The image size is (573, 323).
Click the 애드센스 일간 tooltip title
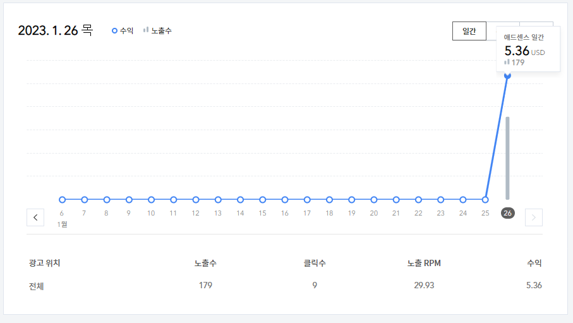(x=524, y=37)
